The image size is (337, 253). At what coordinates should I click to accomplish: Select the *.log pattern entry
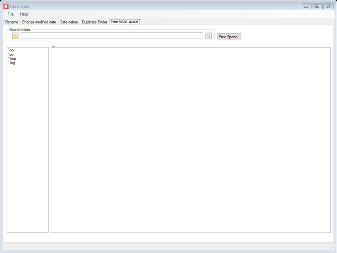click(x=12, y=63)
